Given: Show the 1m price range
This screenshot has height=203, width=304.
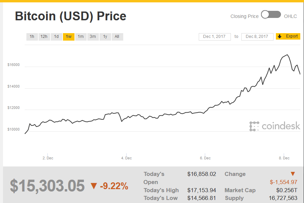Looking at the screenshot, I should (81, 37).
